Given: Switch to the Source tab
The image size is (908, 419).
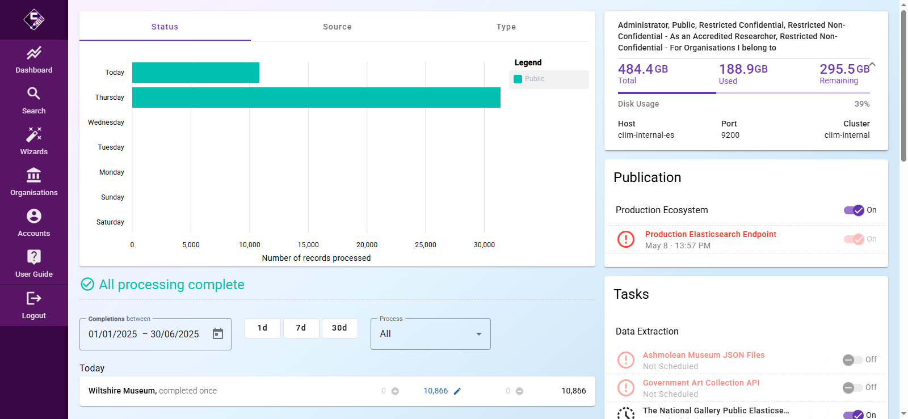Looking at the screenshot, I should pyautogui.click(x=337, y=27).
